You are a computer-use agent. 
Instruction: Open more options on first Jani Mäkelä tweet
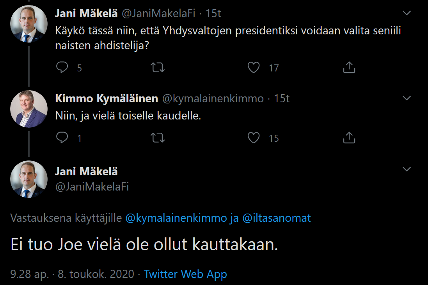pyautogui.click(x=407, y=13)
